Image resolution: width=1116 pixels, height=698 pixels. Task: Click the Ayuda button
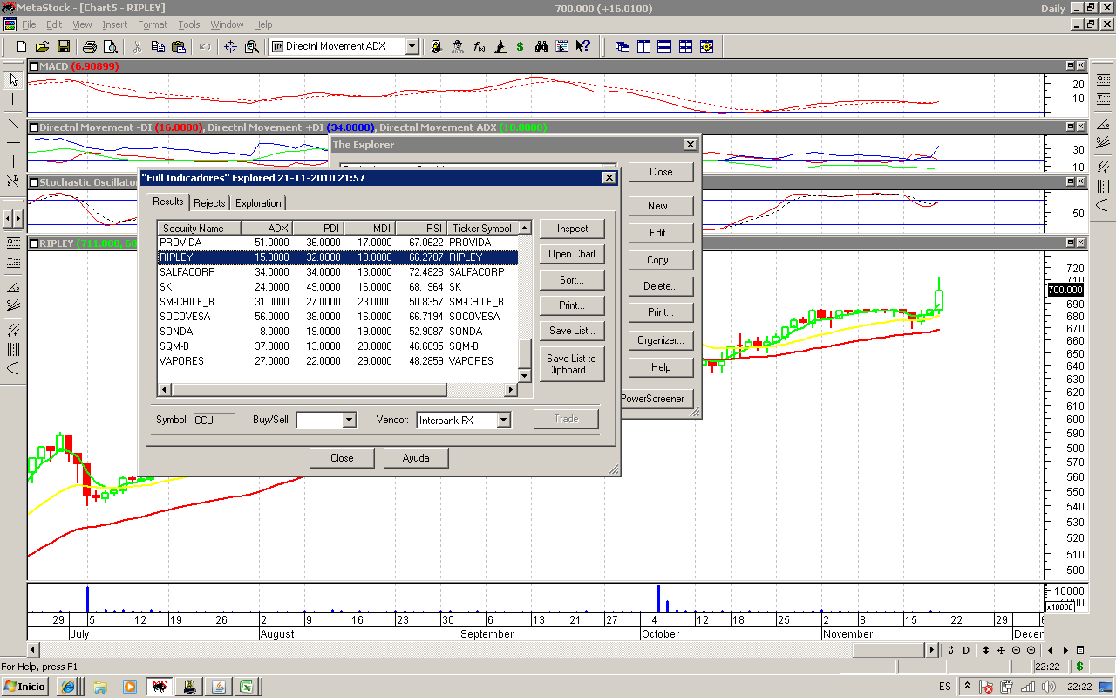(416, 458)
